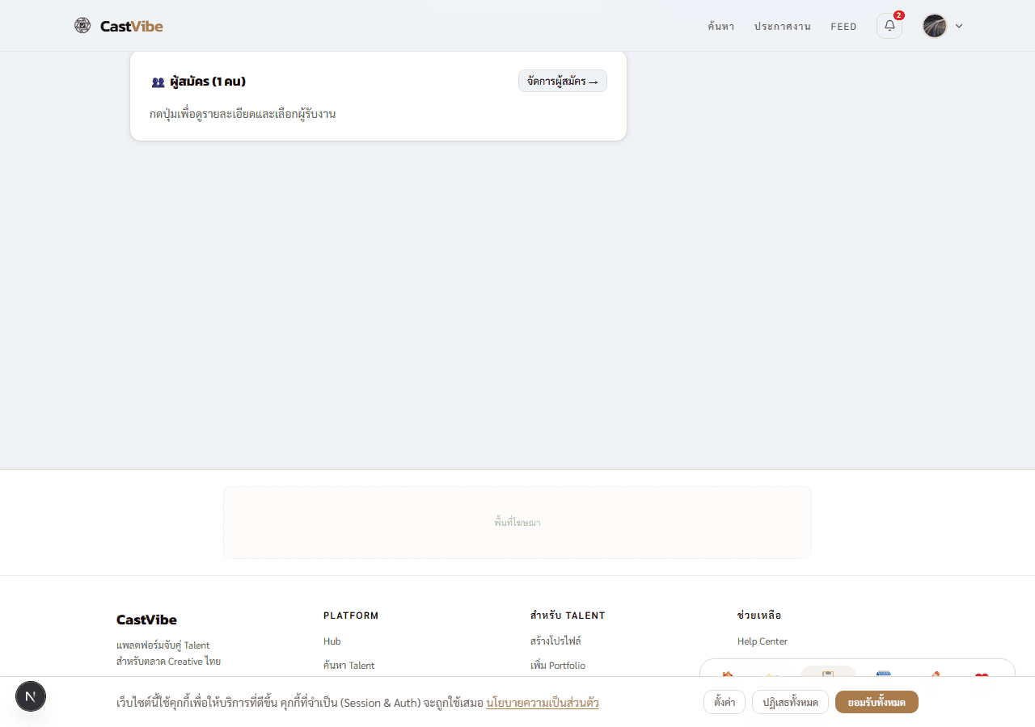Click the applicants people icon
Image resolution: width=1035 pixels, height=727 pixels.
point(158,82)
